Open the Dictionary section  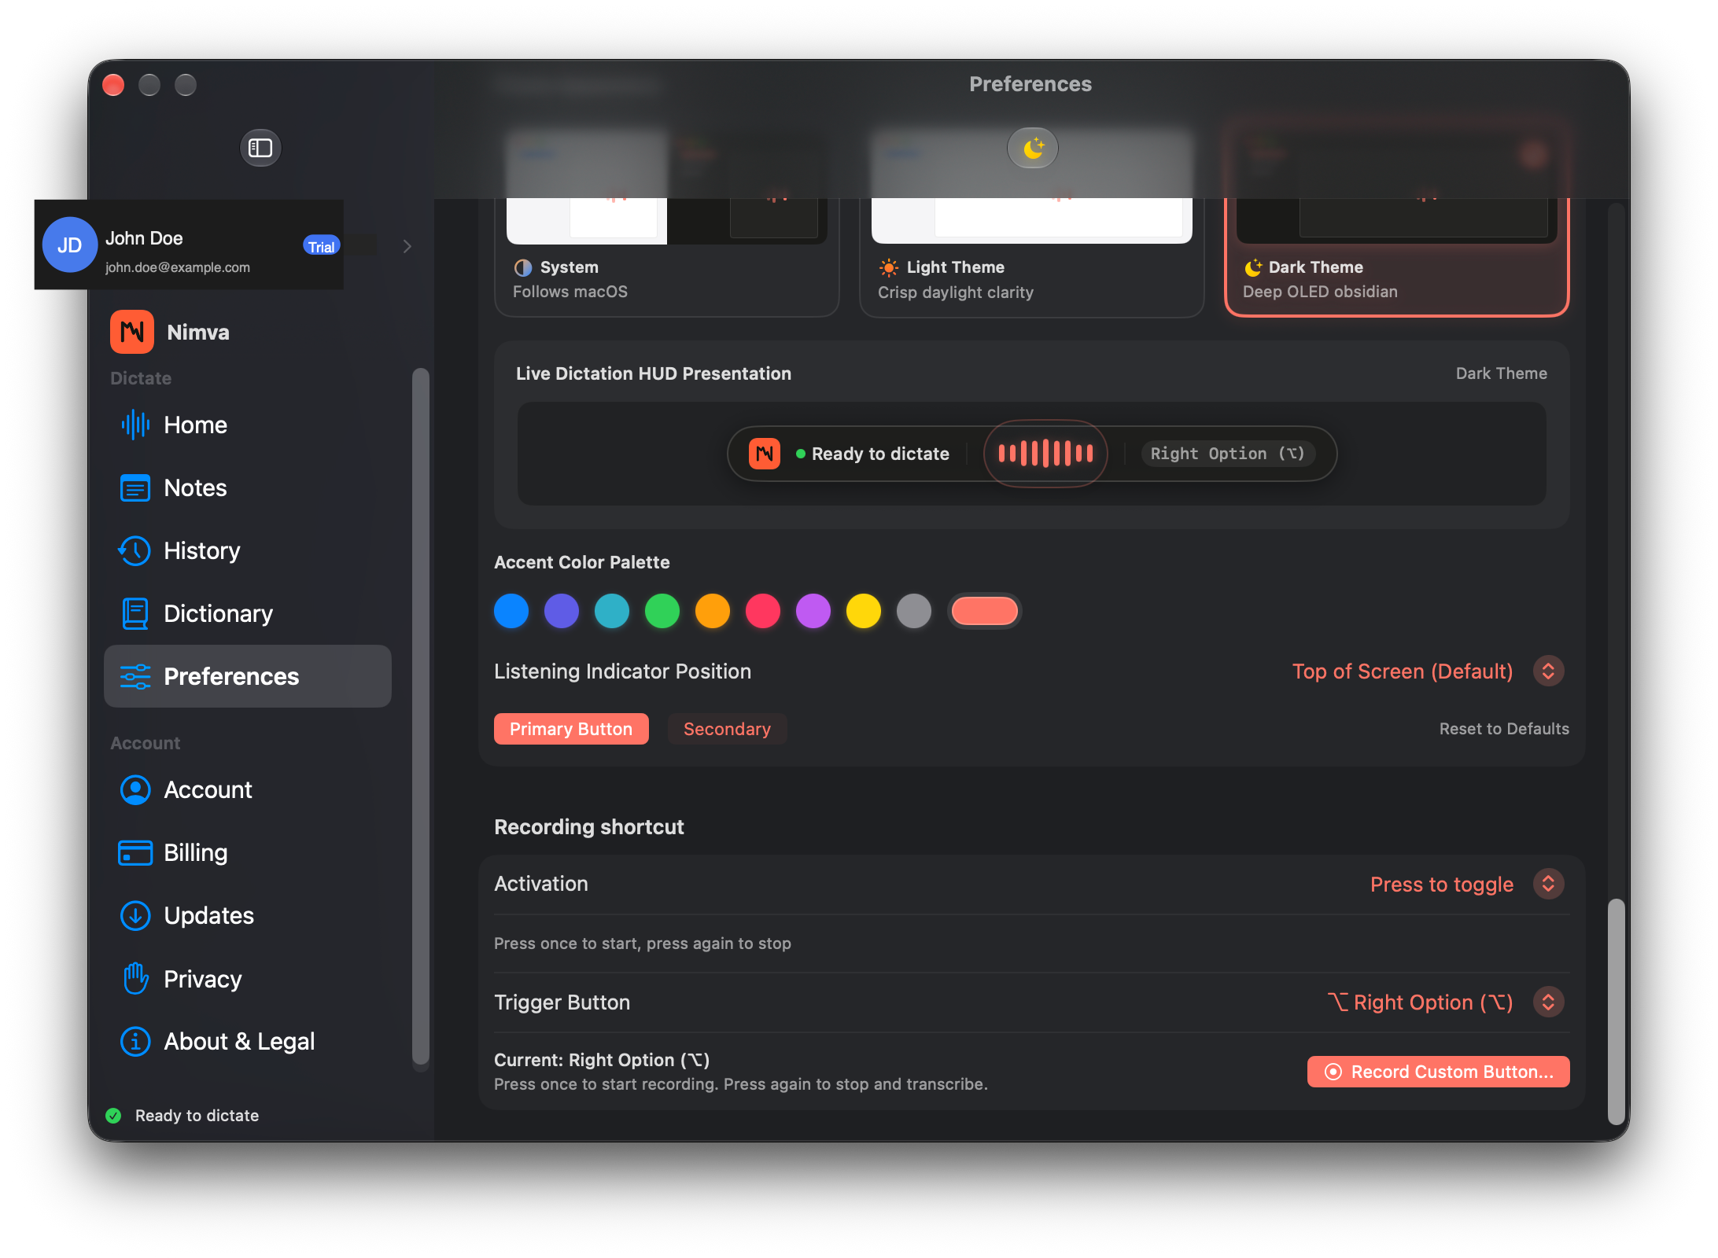click(x=248, y=613)
